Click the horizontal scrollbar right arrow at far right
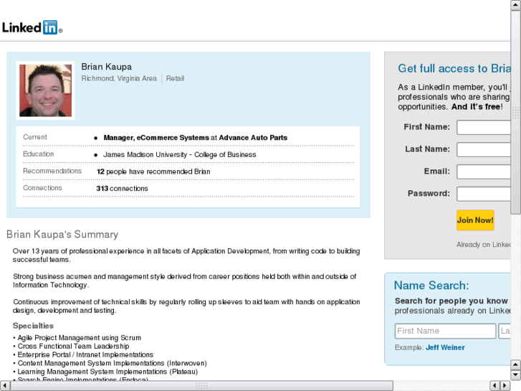Image resolution: width=521 pixels, height=391 pixels. [505, 386]
